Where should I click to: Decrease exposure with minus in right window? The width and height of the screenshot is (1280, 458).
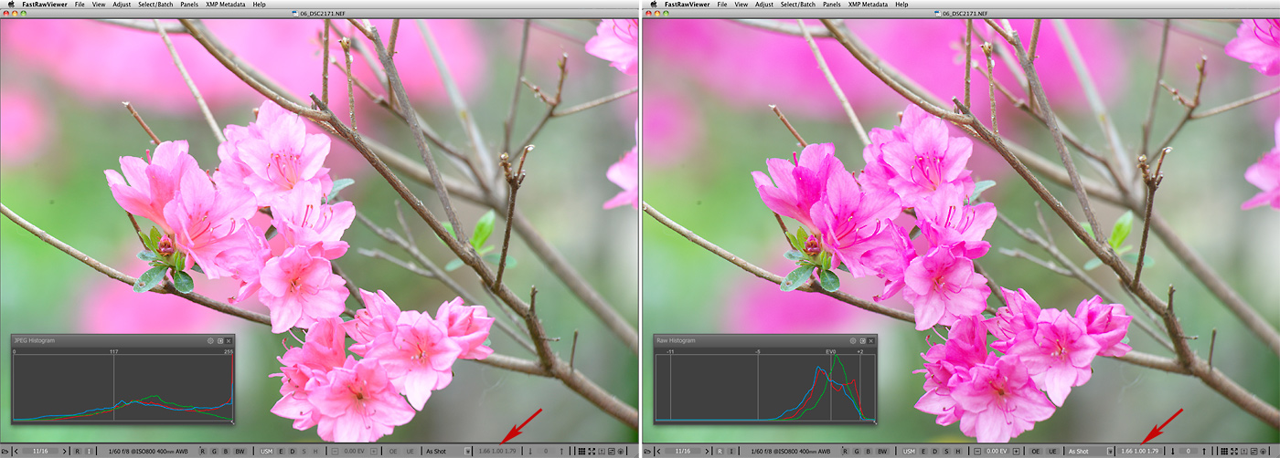click(x=978, y=451)
